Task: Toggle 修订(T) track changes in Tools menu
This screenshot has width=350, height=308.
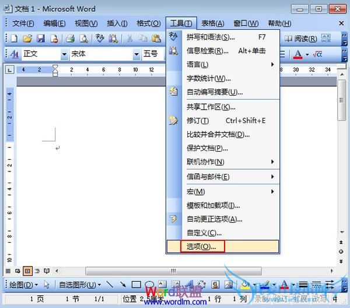Action: tap(223, 121)
